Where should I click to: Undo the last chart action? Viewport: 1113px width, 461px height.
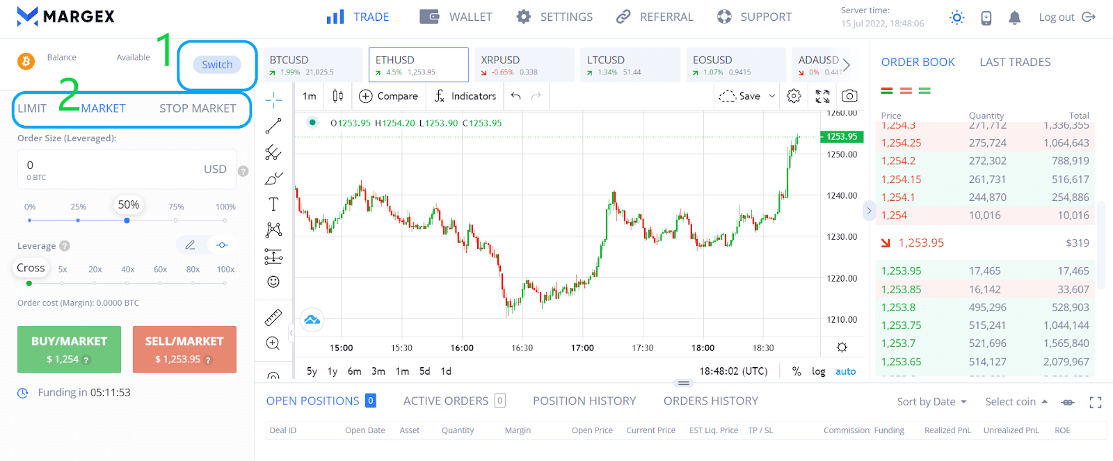(515, 96)
